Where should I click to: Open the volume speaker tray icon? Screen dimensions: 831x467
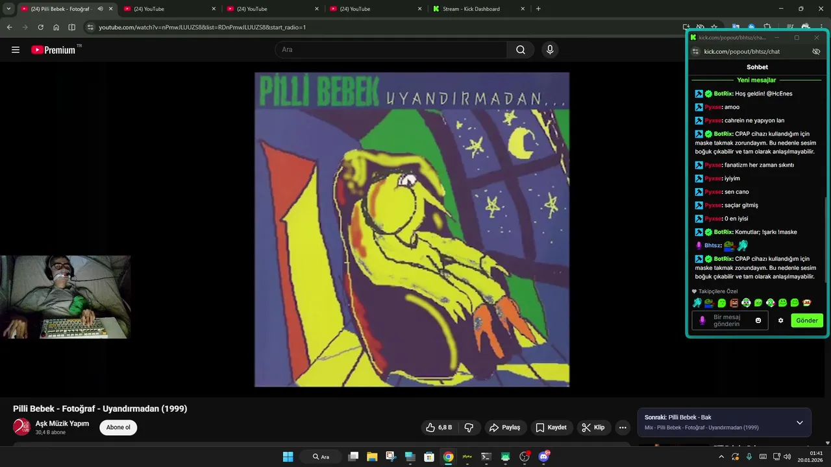point(787,457)
